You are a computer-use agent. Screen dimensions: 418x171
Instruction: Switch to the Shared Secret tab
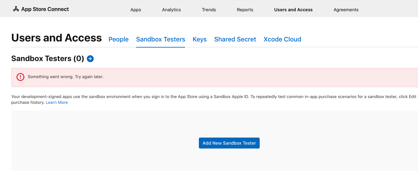pyautogui.click(x=235, y=39)
